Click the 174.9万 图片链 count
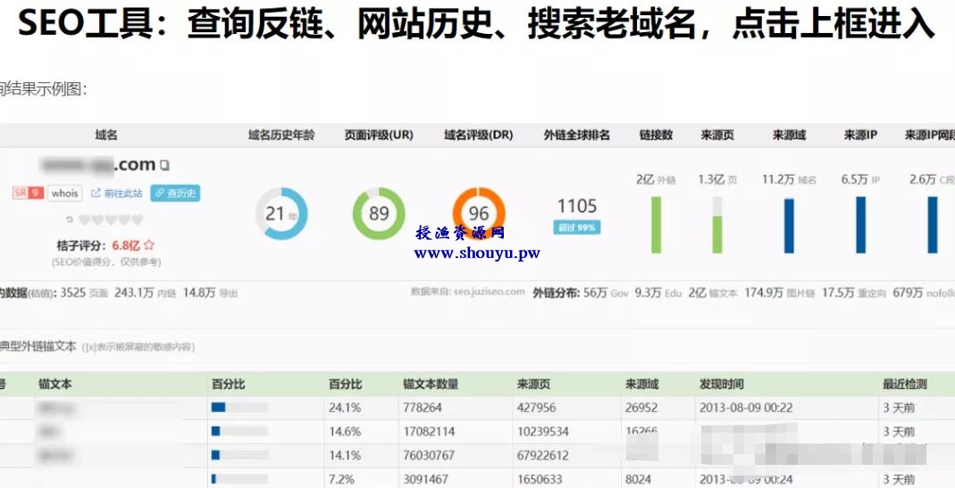Screen dimensions: 955x488 click(780, 293)
